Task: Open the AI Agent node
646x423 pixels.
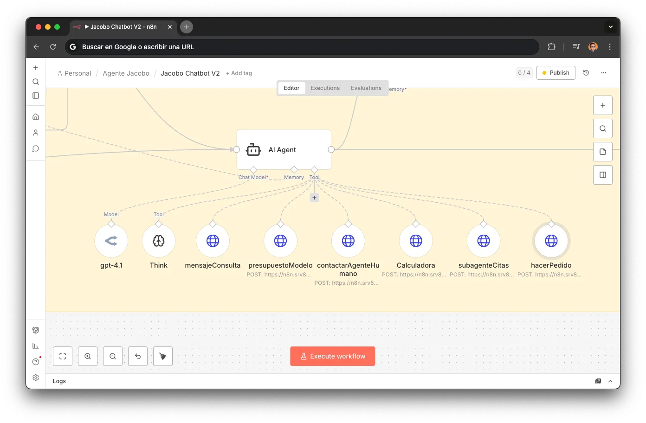Action: (284, 149)
